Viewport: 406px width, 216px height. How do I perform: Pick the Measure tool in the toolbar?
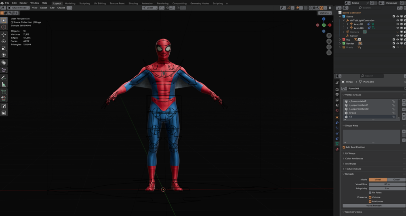(4, 84)
